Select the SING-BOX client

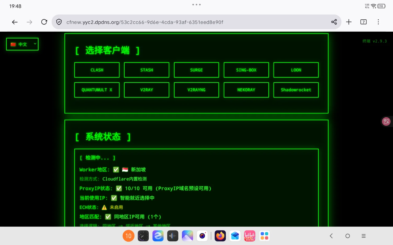click(x=246, y=70)
